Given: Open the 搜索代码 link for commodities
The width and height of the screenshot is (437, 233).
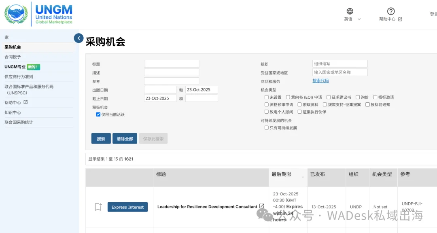Looking at the screenshot, I should (321, 81).
